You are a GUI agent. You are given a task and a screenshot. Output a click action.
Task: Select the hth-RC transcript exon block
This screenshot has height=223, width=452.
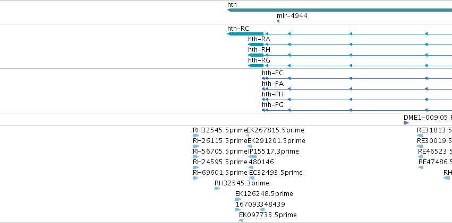(245, 34)
